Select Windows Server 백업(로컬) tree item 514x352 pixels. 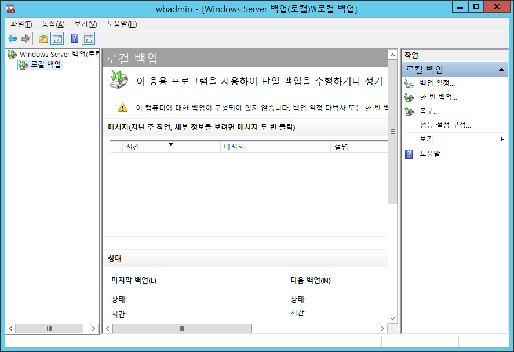[x=59, y=54]
